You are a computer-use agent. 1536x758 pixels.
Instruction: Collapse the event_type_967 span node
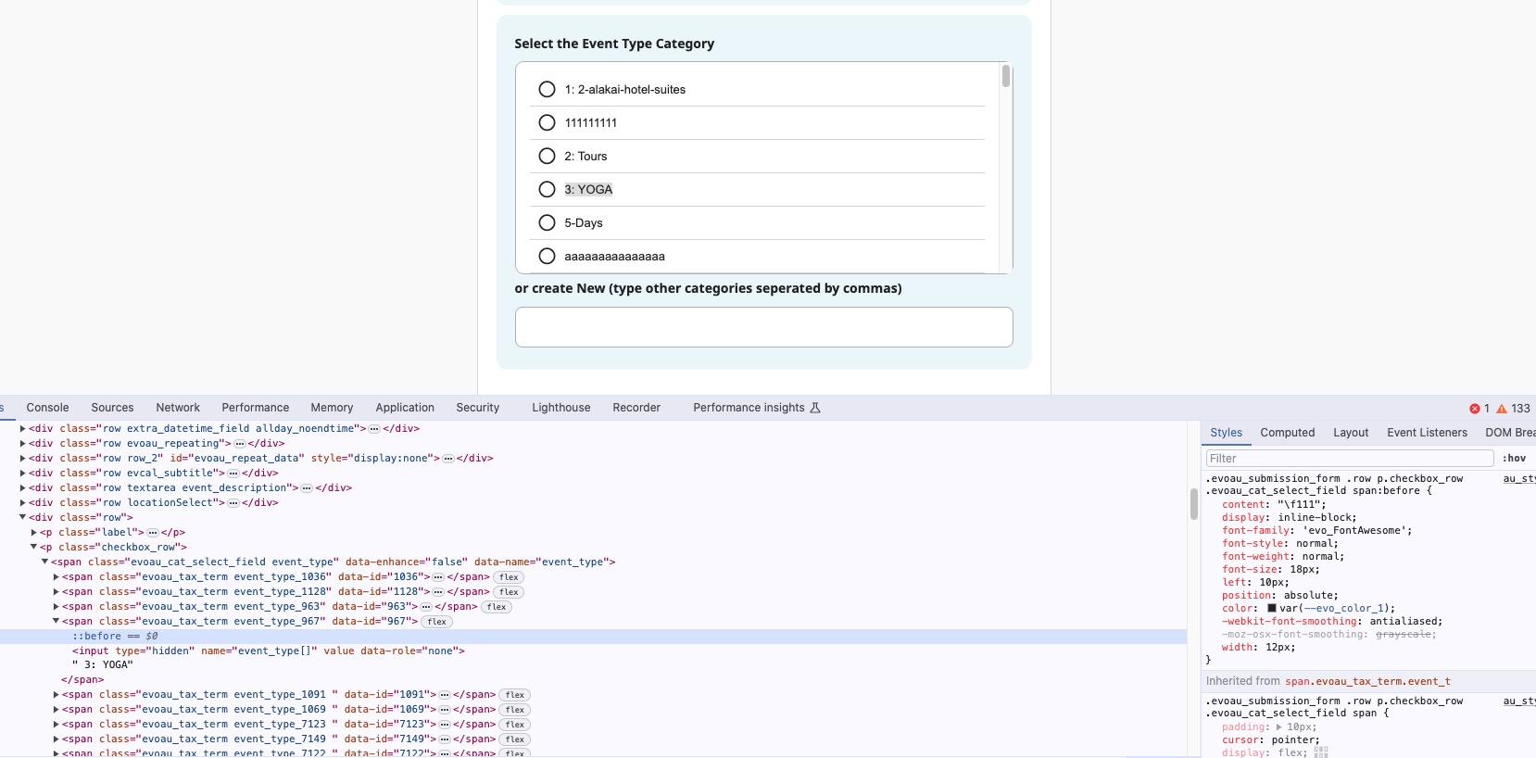point(56,622)
